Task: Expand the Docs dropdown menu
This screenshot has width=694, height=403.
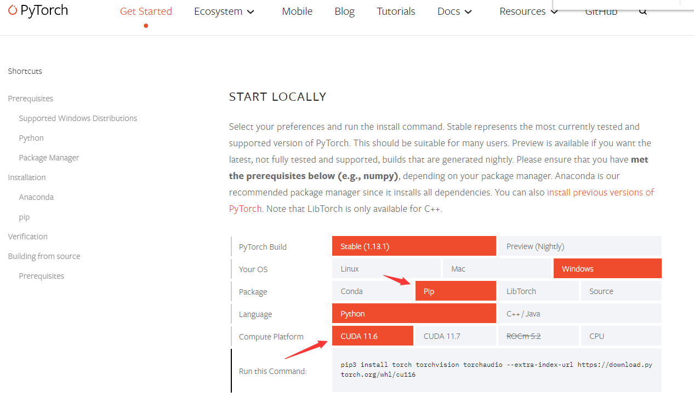Action: click(x=455, y=11)
